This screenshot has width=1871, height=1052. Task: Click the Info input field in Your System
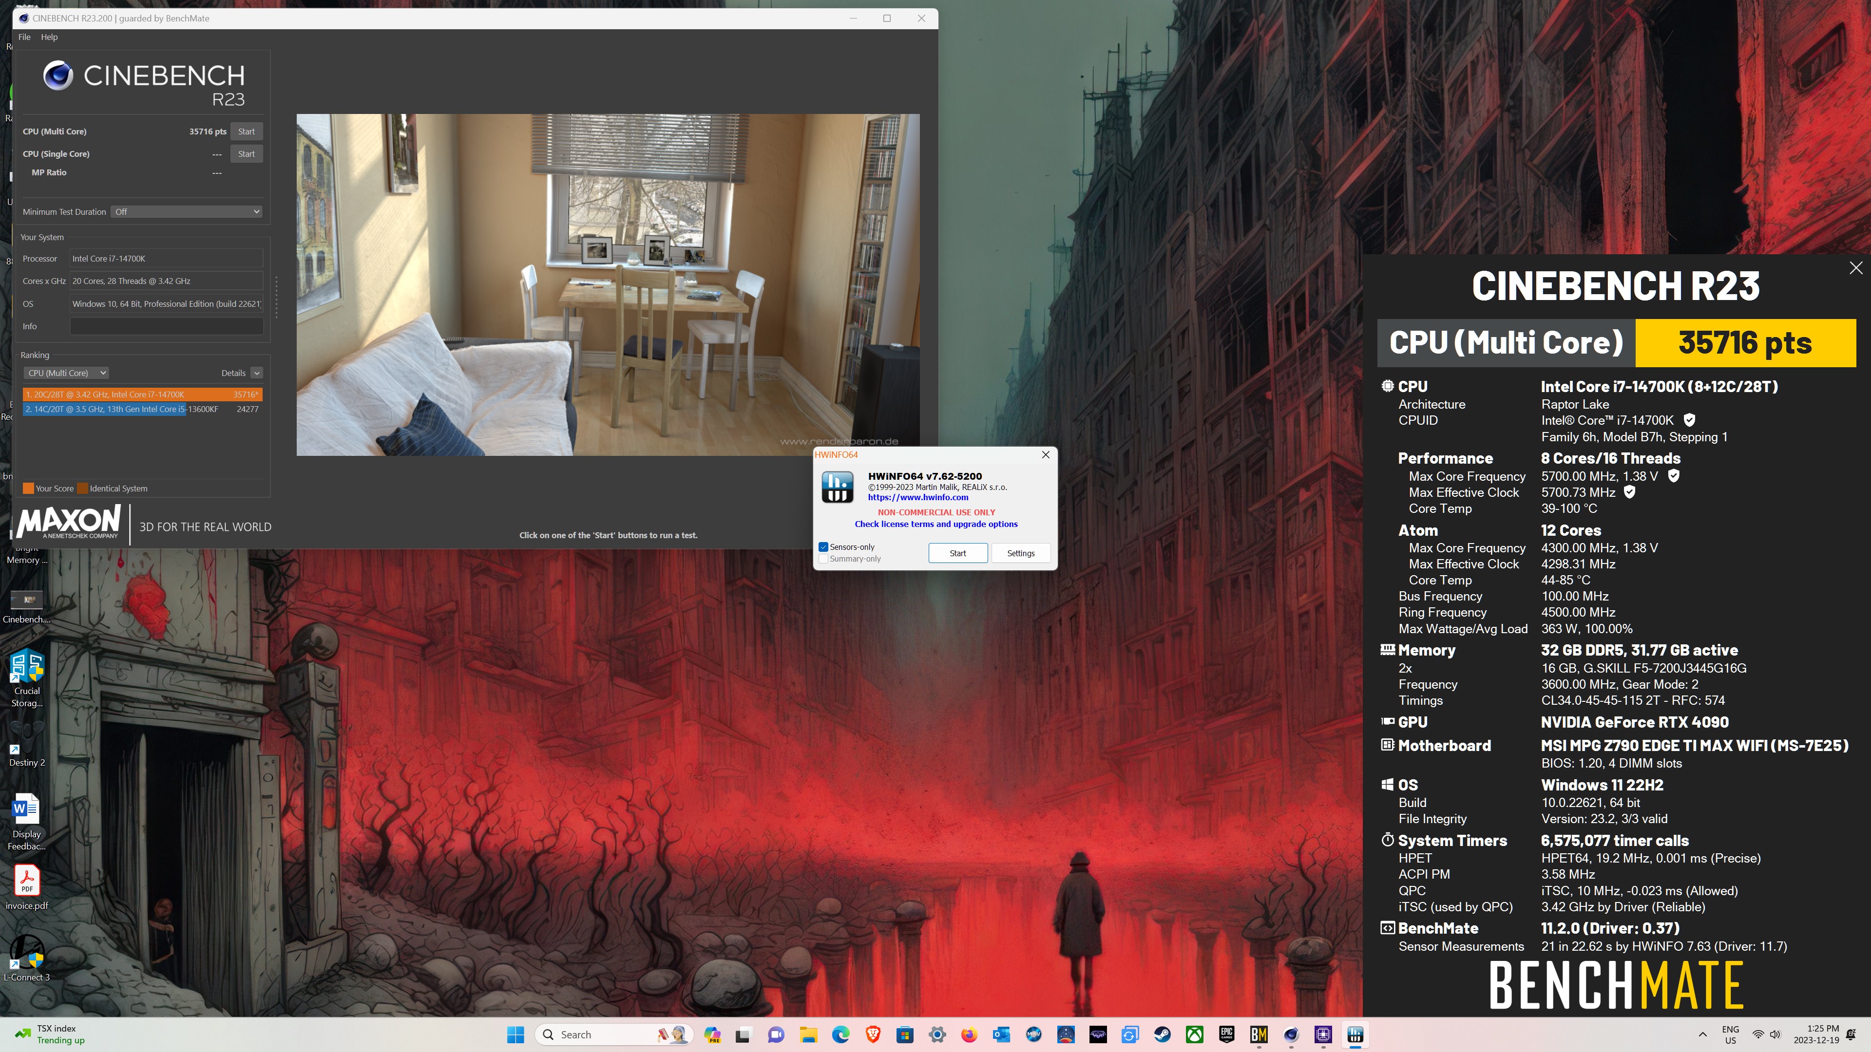coord(166,326)
